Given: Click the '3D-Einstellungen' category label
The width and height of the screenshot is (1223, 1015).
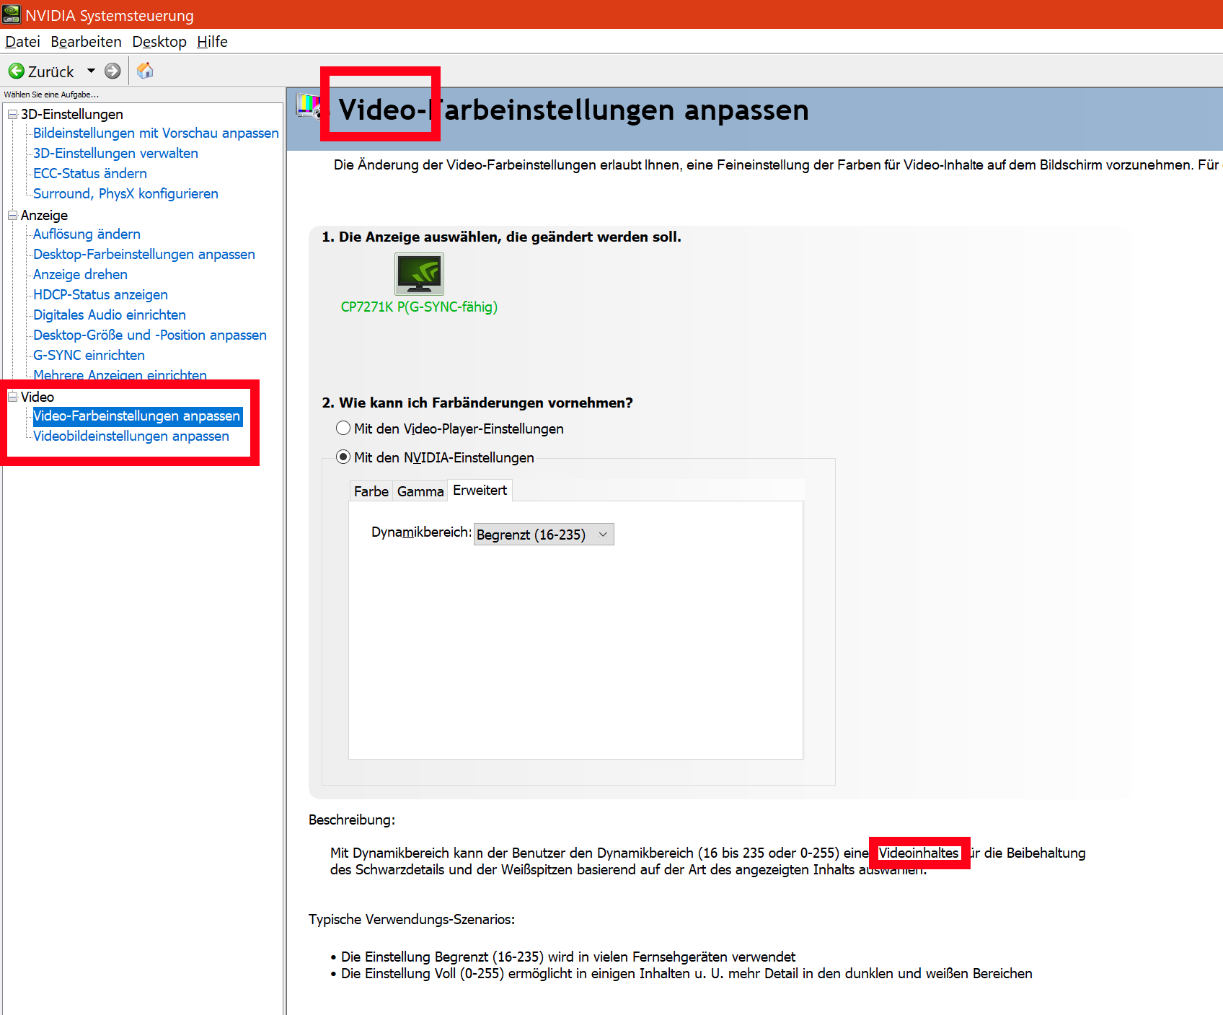Looking at the screenshot, I should [x=72, y=114].
